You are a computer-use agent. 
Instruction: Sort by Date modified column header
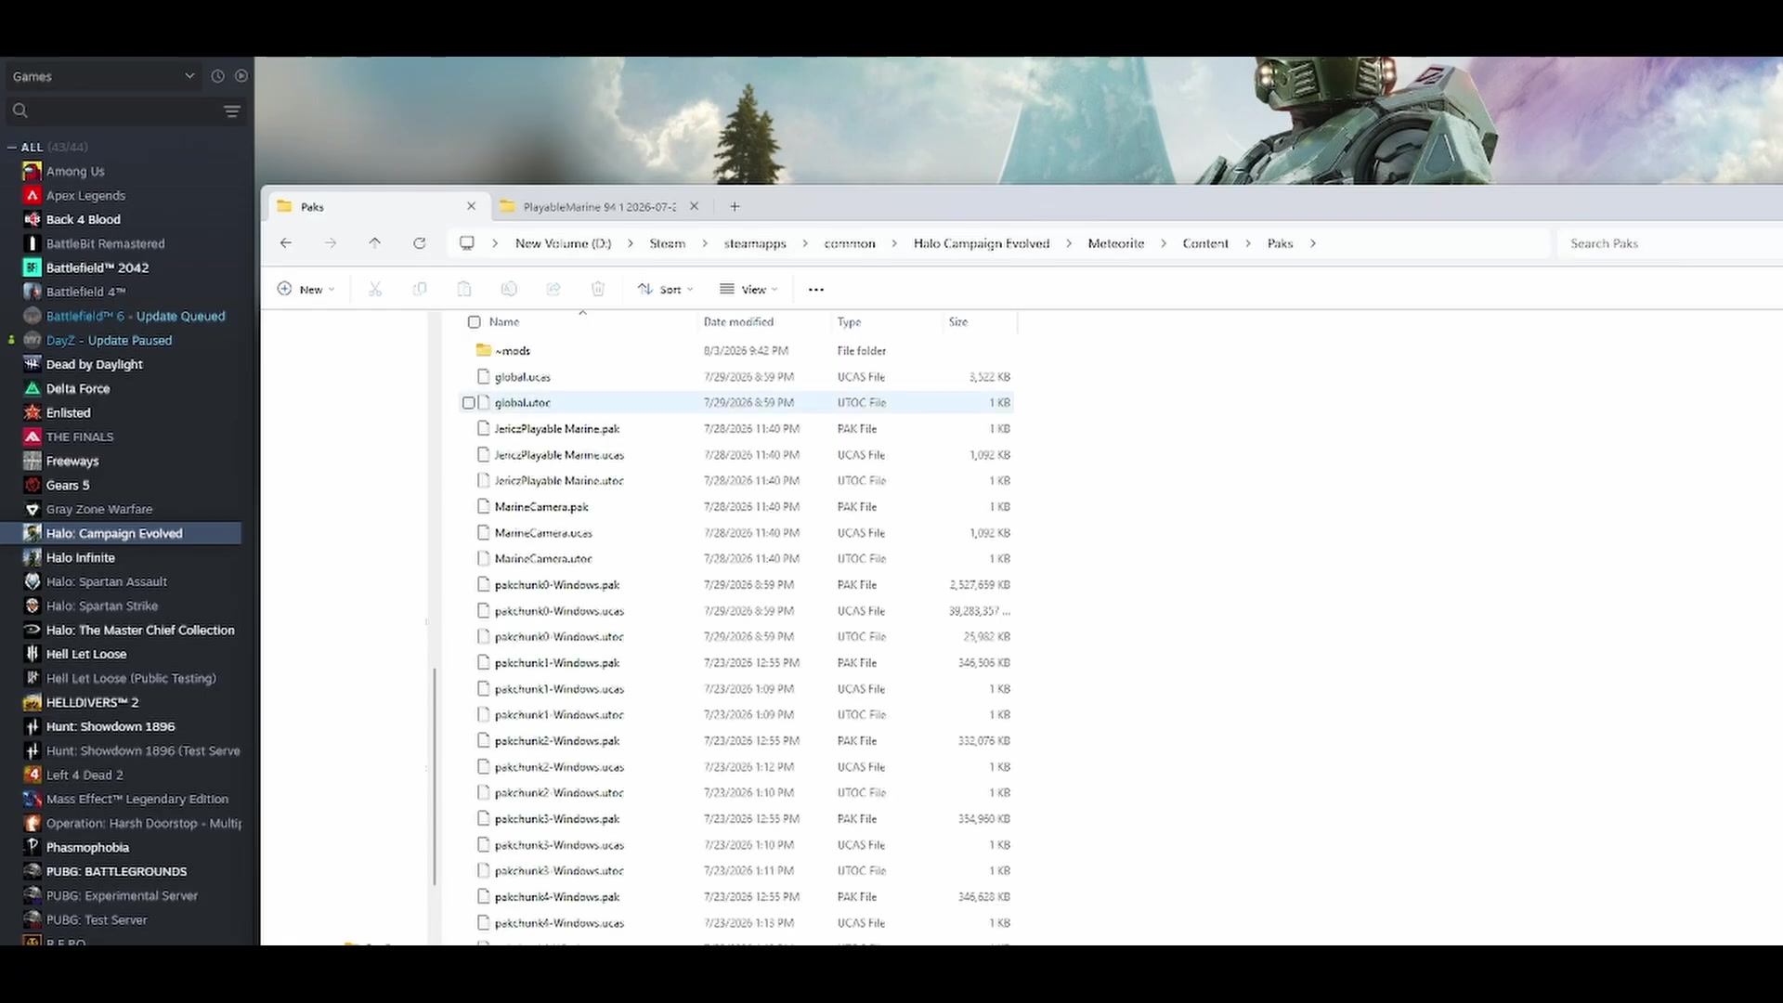click(738, 321)
